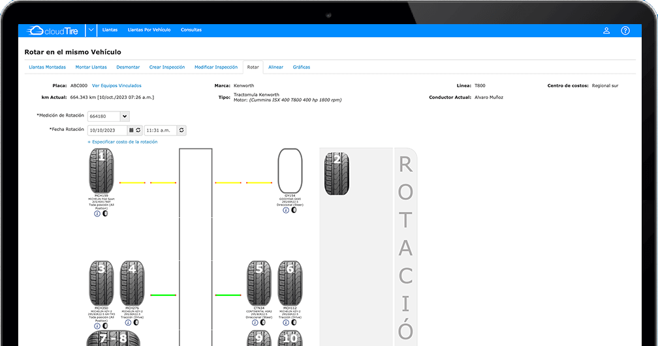Screen dimensions: 658x346
Task: Switch to the Llantas Montadas tab
Action: [x=48, y=67]
